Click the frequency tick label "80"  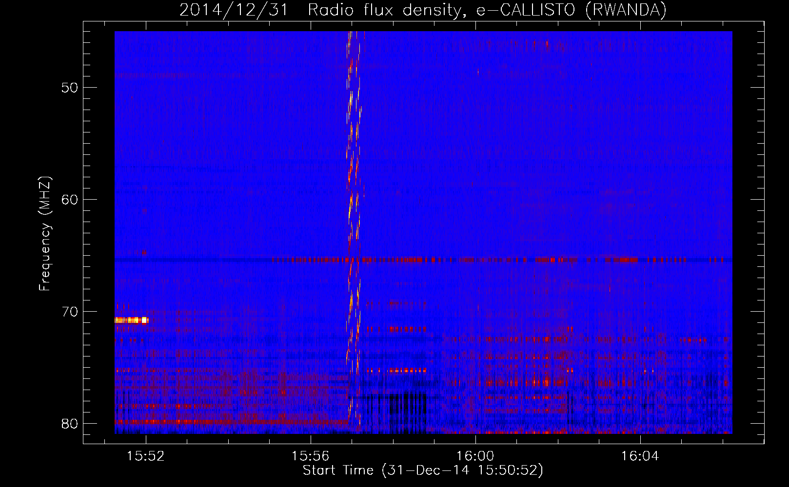[x=70, y=424]
